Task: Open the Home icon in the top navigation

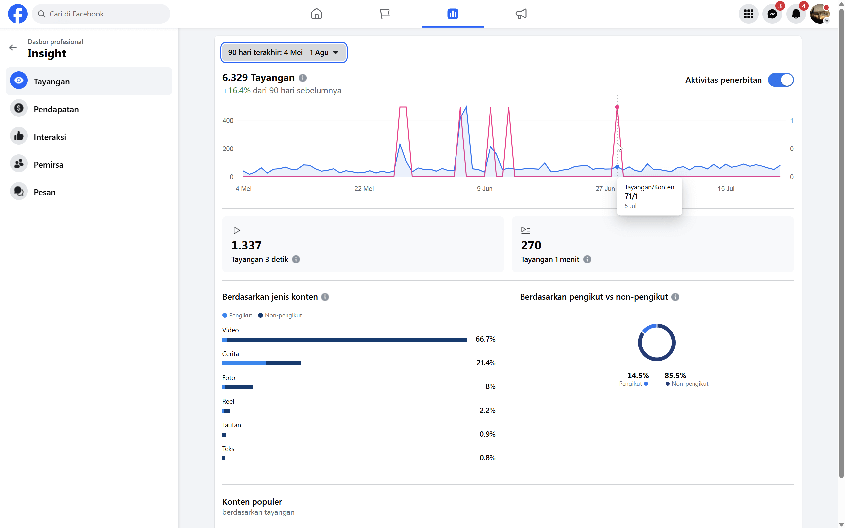Action: click(316, 14)
